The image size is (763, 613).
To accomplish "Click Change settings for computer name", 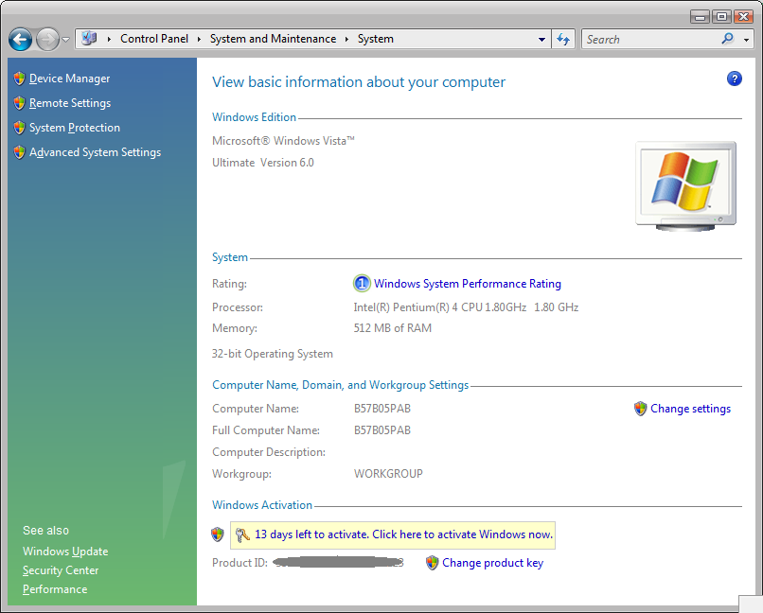I will [x=690, y=409].
